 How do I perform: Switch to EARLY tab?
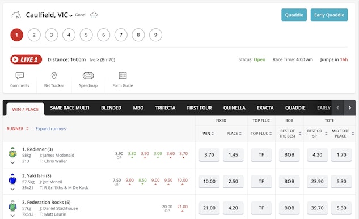point(324,108)
